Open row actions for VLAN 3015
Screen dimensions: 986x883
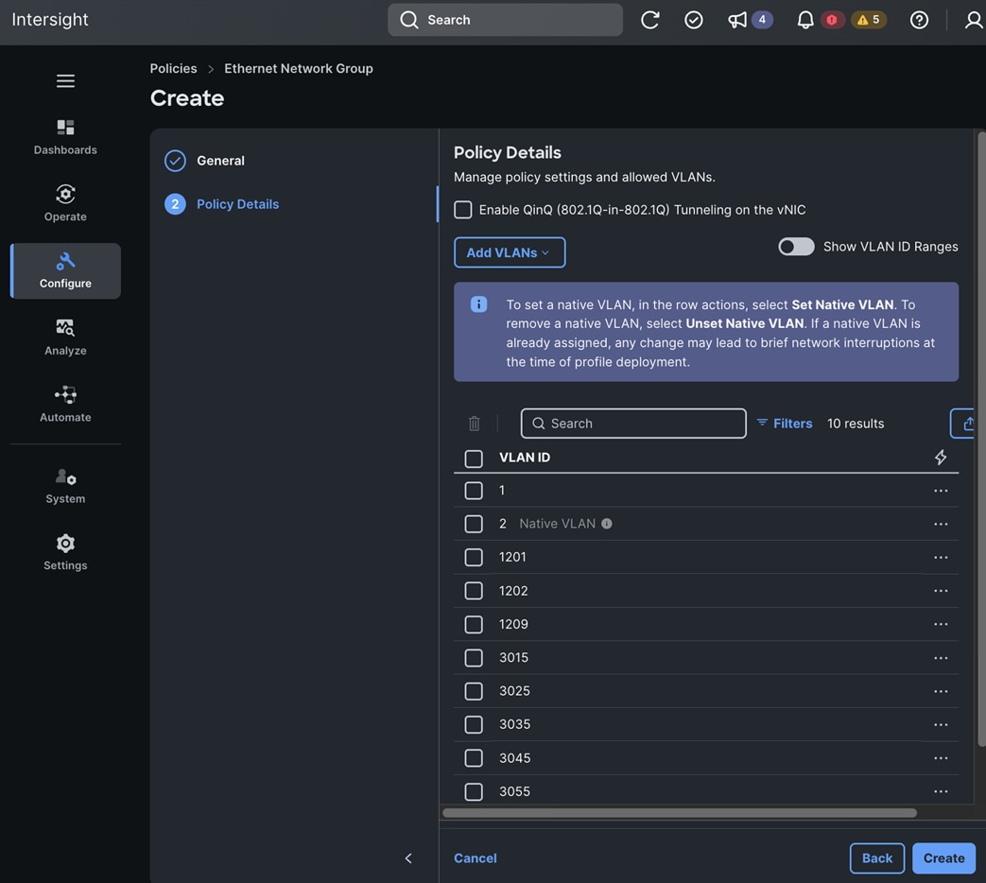[940, 658]
